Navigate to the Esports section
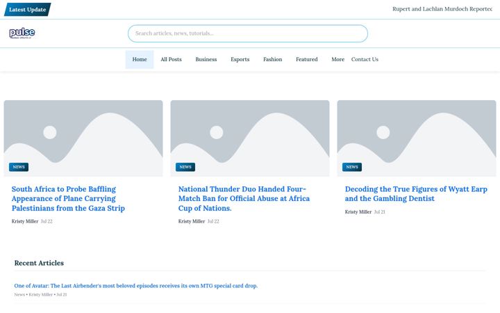Viewport: 500px width, 313px height. click(x=240, y=59)
